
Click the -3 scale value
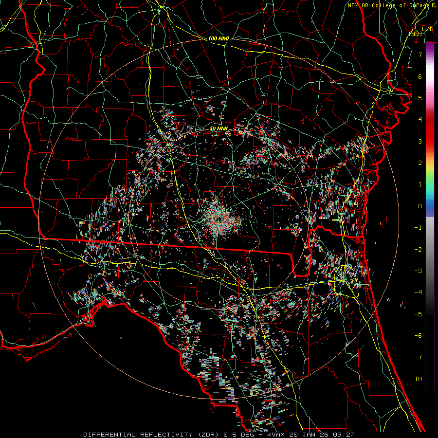418,271
